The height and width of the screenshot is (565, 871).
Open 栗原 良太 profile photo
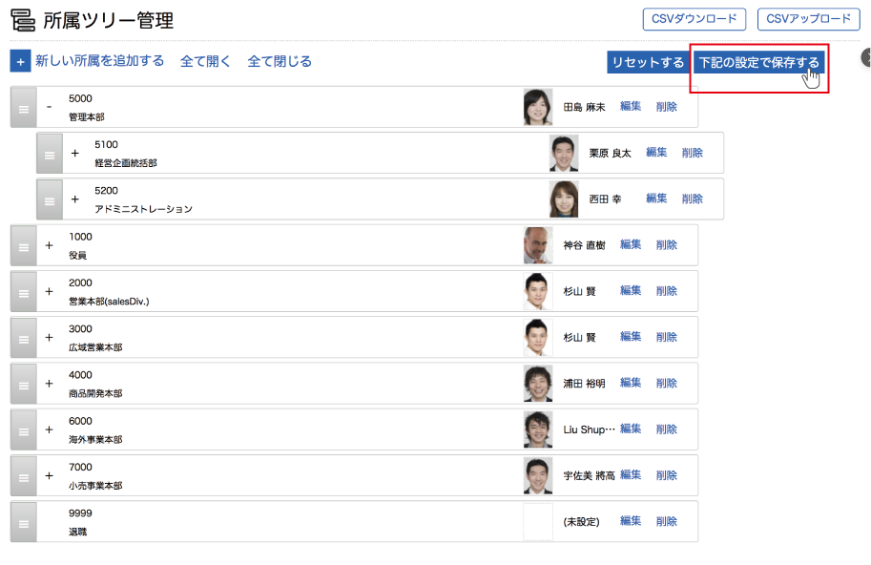(564, 154)
